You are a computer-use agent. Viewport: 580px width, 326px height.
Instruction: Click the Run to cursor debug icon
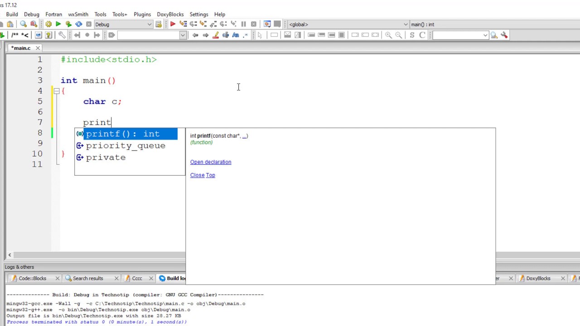(x=183, y=24)
